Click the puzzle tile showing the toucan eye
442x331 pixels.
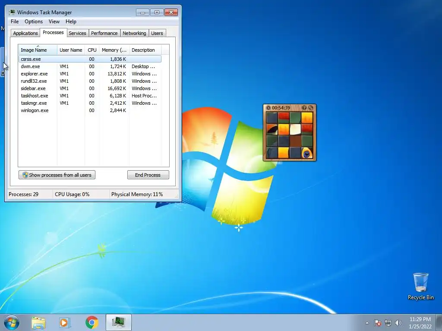pos(307,153)
